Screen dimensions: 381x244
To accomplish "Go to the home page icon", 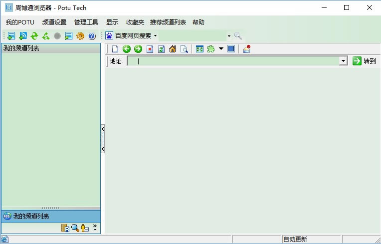I will point(173,49).
